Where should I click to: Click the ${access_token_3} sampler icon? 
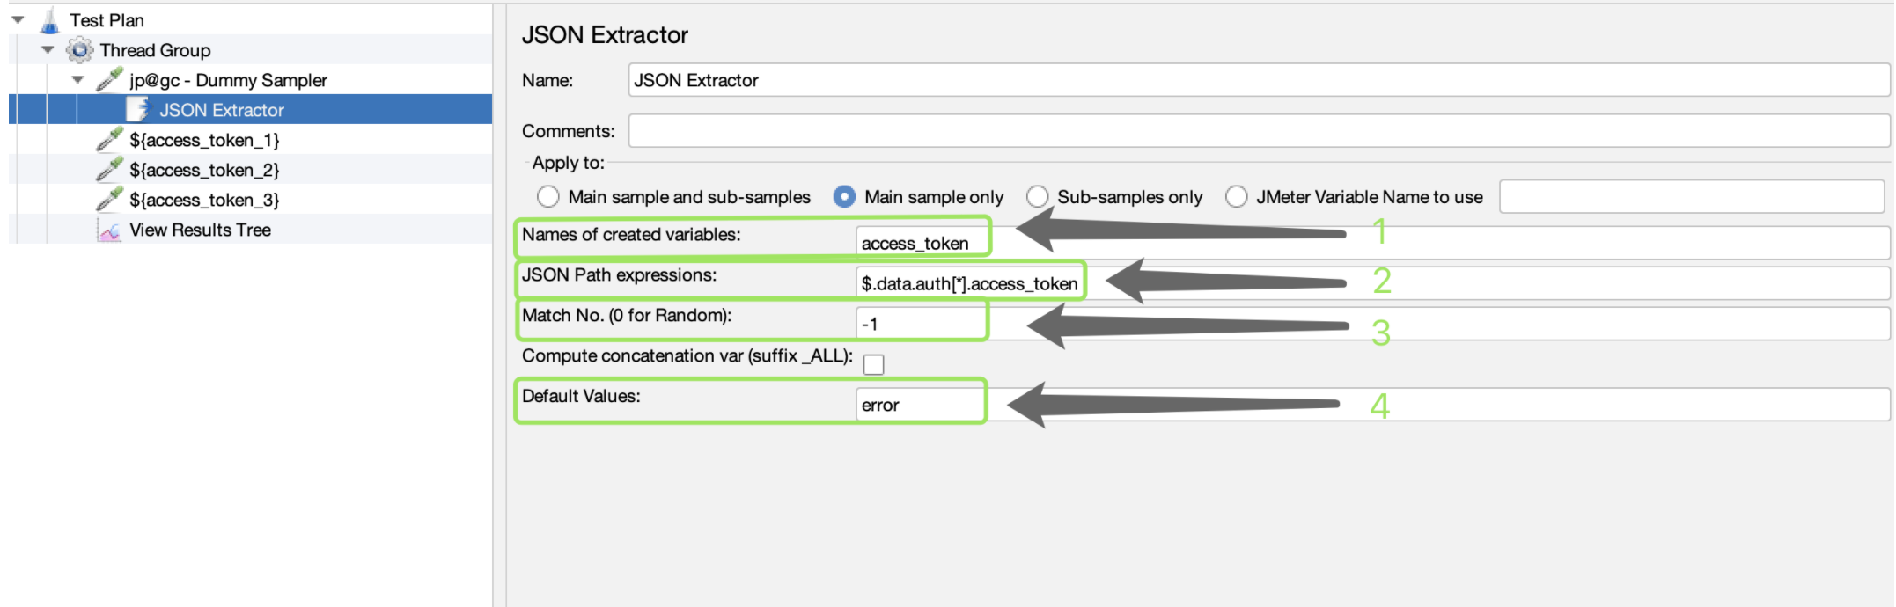[x=110, y=200]
